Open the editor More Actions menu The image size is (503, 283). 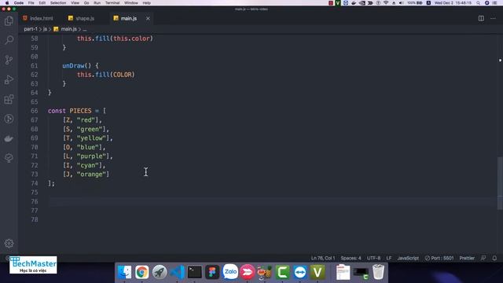pyautogui.click(x=493, y=18)
